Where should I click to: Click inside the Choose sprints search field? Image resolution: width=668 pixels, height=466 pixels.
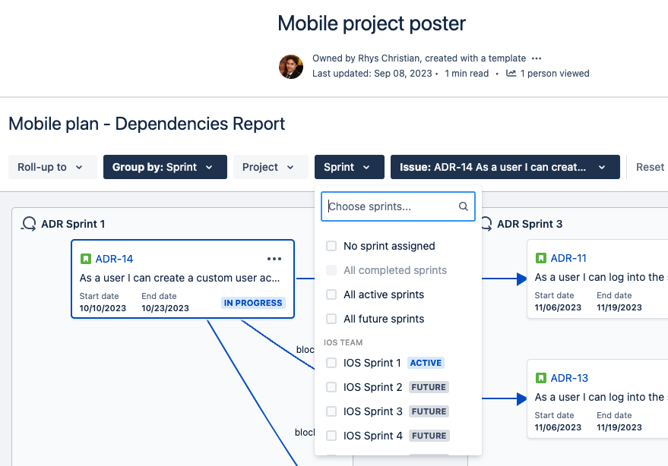(x=388, y=206)
